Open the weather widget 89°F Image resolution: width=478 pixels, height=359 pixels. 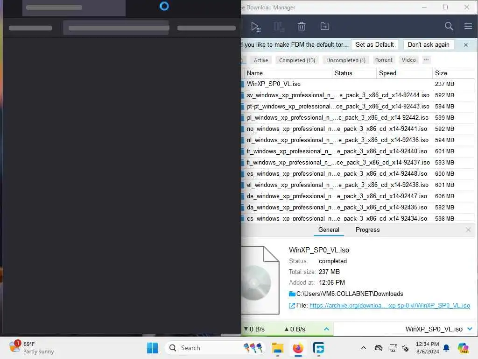(31, 348)
